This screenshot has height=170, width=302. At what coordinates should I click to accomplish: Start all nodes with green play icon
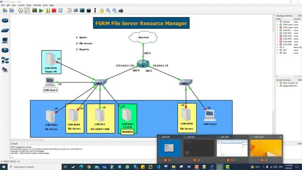coord(41,10)
